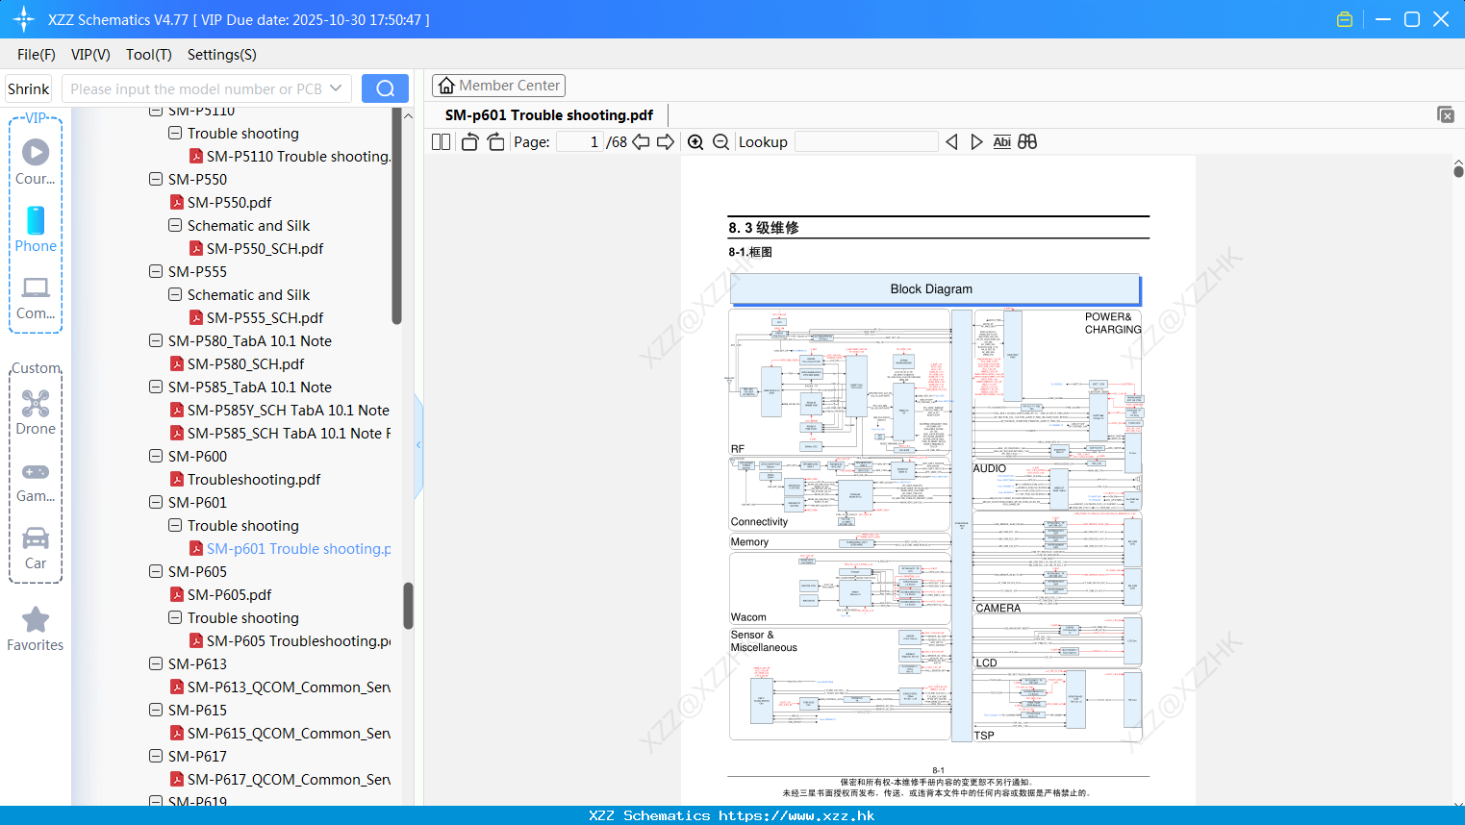
Task: Collapse the SM-P555 tree node
Action: click(156, 271)
